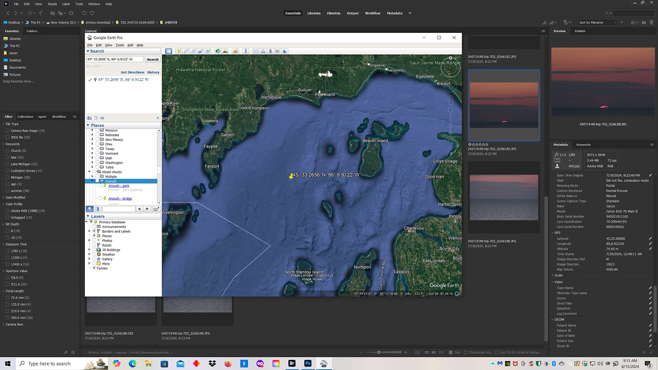Click the Google Earth Search button
This screenshot has height=370, width=658.
(153, 59)
